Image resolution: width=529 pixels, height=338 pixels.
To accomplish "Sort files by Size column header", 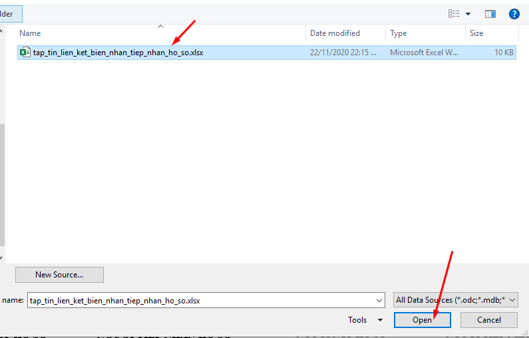I will (476, 33).
